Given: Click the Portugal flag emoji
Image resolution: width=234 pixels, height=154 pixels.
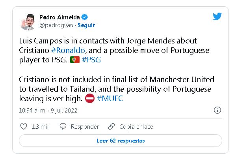Looking at the screenshot, I should [75, 60].
